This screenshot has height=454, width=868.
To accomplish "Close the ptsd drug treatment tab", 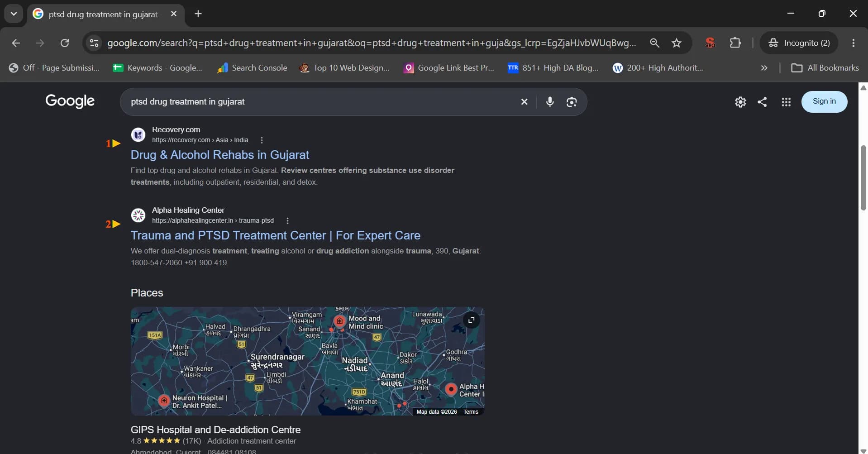I will [174, 14].
